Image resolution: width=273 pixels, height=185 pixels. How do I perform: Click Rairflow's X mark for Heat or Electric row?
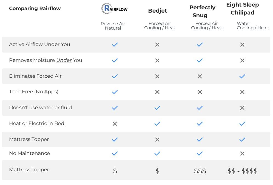(115, 124)
